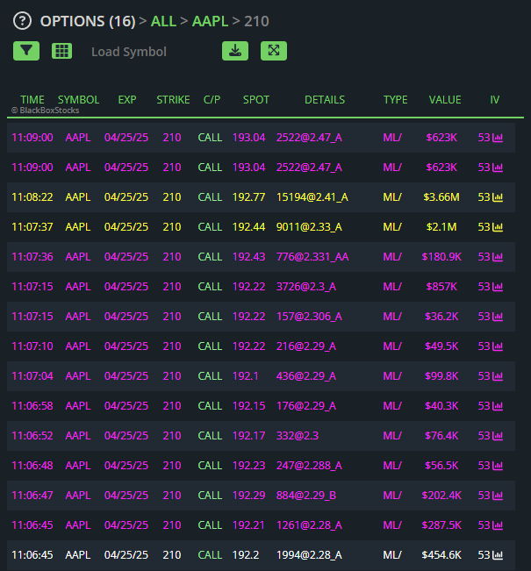The height and width of the screenshot is (571, 531).
Task: Select the 9011@2.33_A details cell
Action: click(309, 227)
